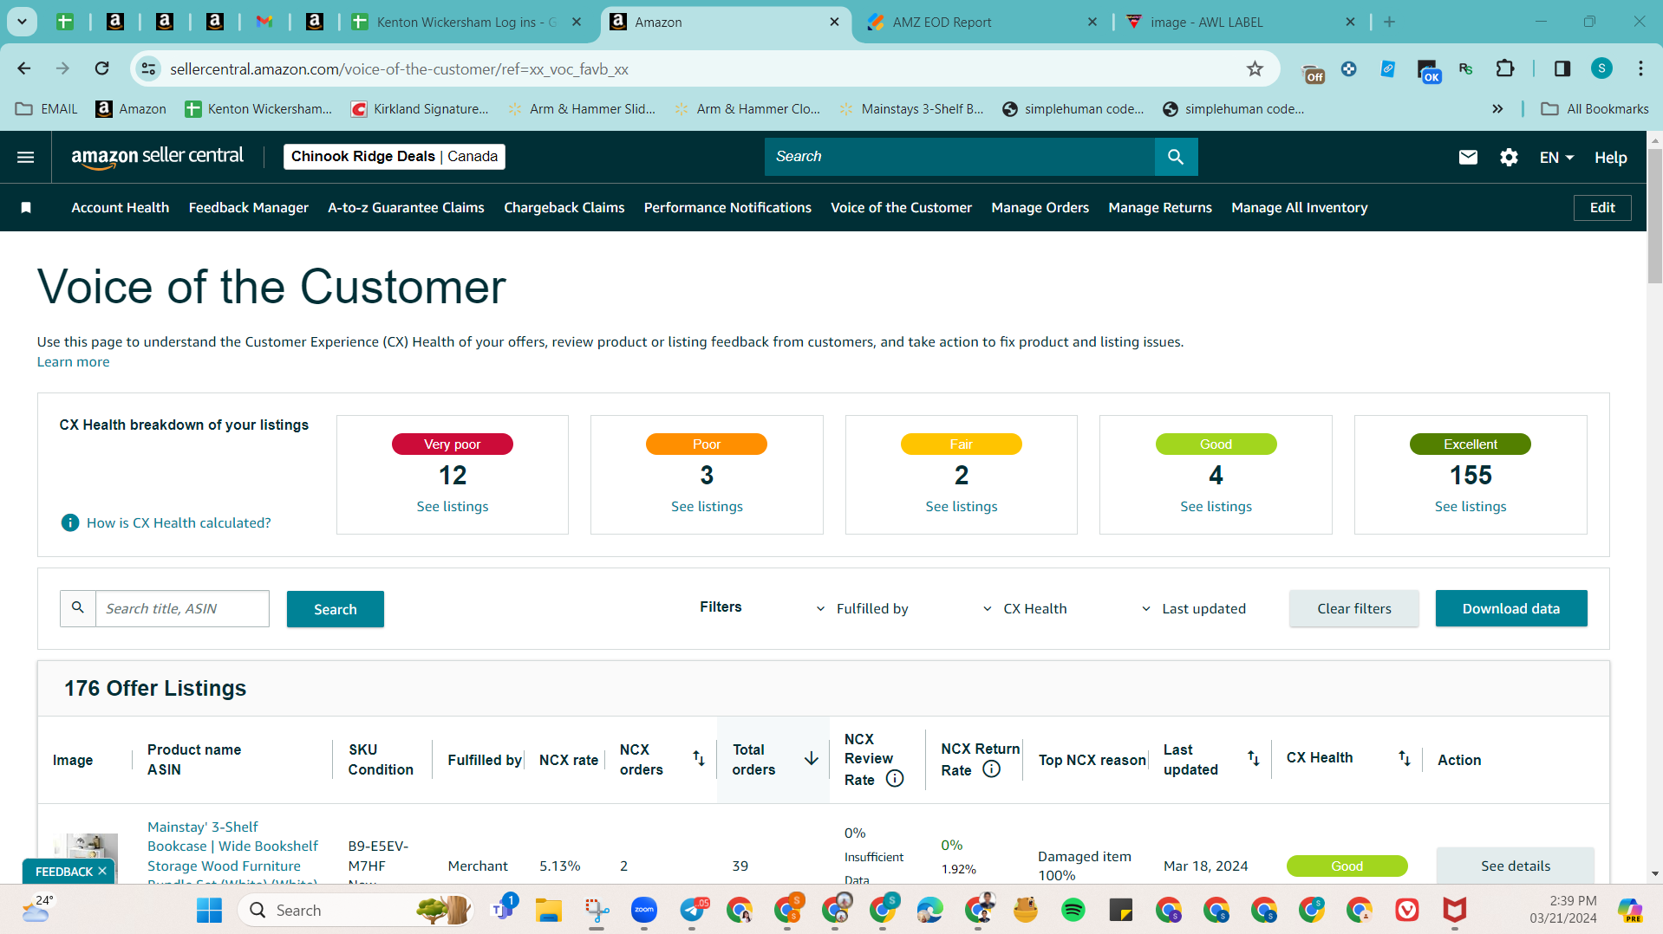The height and width of the screenshot is (934, 1663).
Task: Reload the current page
Action: pyautogui.click(x=101, y=68)
